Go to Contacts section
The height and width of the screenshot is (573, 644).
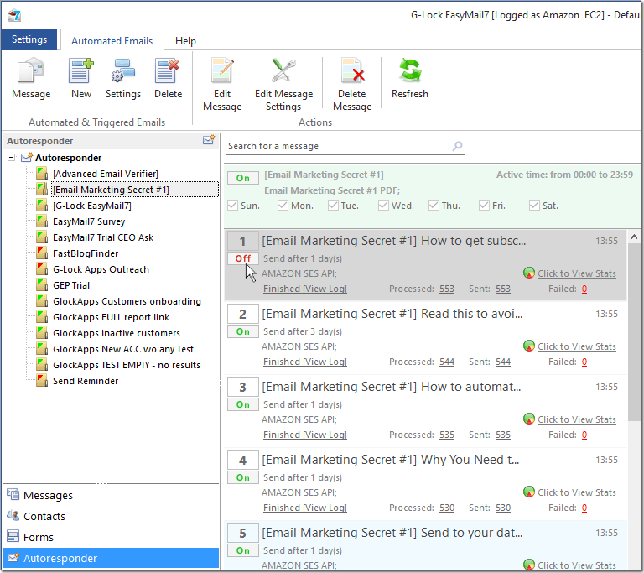tap(44, 516)
